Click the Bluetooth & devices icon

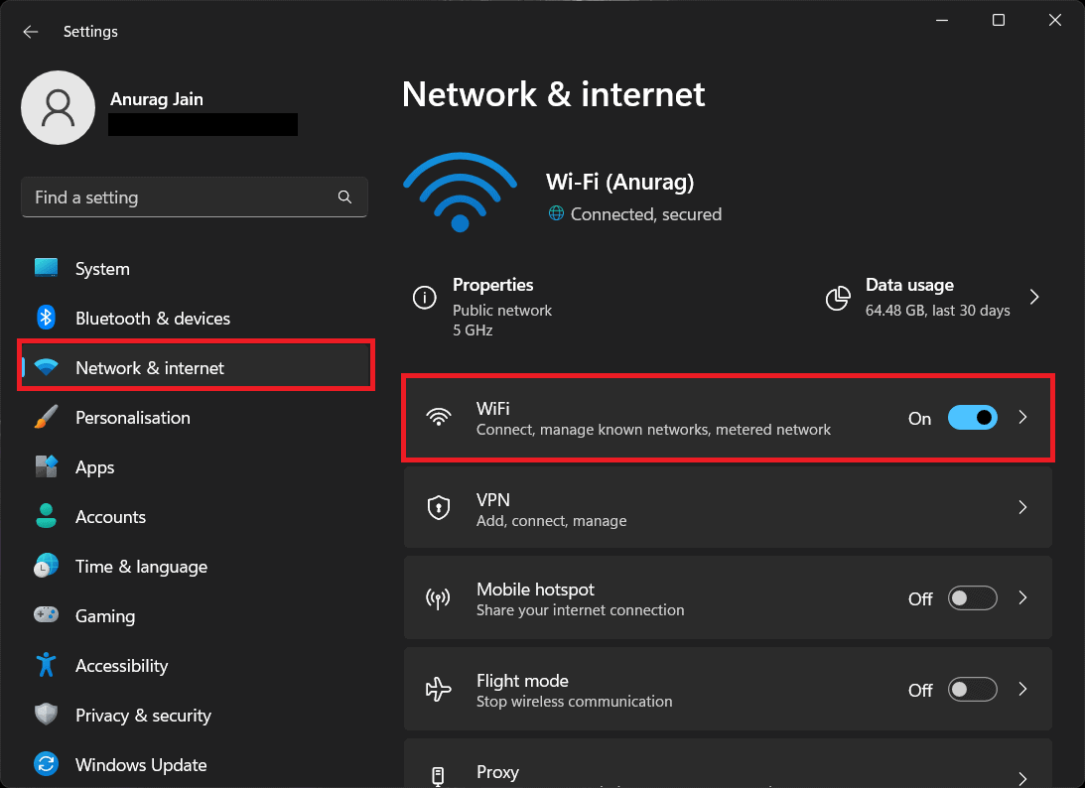coord(46,318)
